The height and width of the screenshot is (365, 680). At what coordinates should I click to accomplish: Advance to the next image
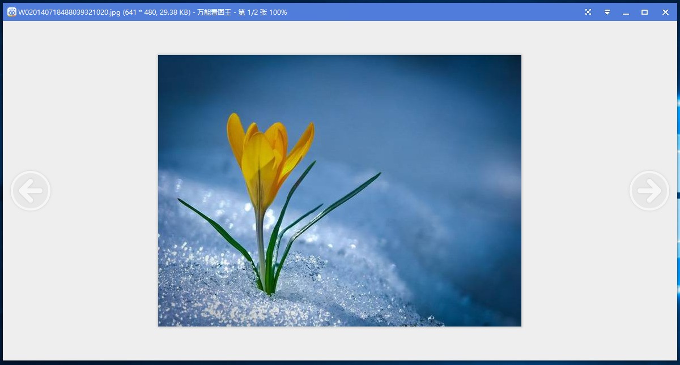(x=649, y=191)
